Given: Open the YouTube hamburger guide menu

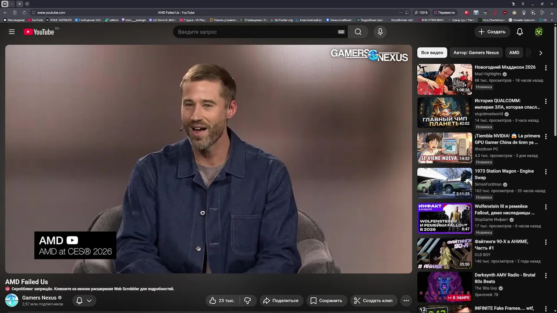Looking at the screenshot, I should [12, 32].
